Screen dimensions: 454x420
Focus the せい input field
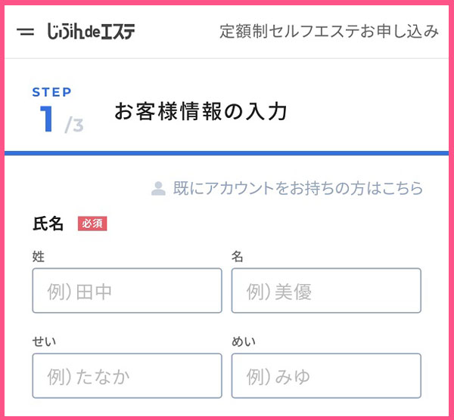[127, 375]
